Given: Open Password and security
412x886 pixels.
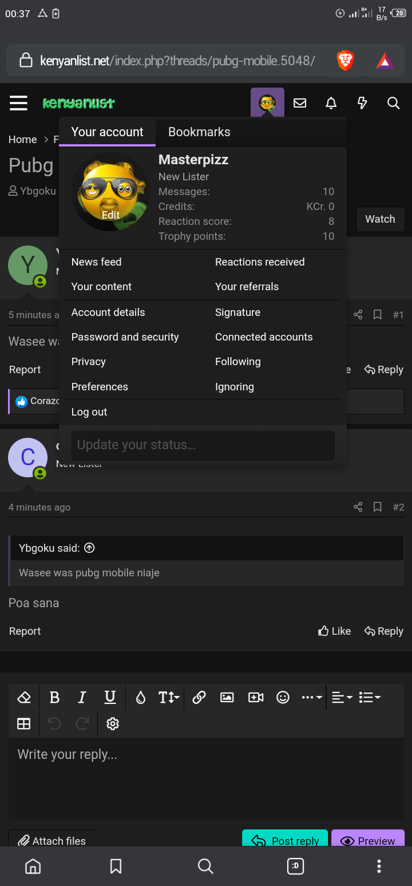Looking at the screenshot, I should pos(125,337).
